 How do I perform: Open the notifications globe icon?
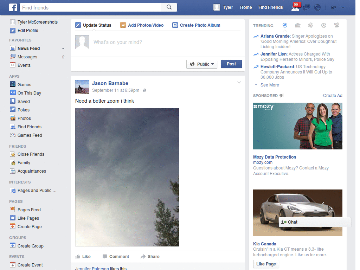pos(317,8)
